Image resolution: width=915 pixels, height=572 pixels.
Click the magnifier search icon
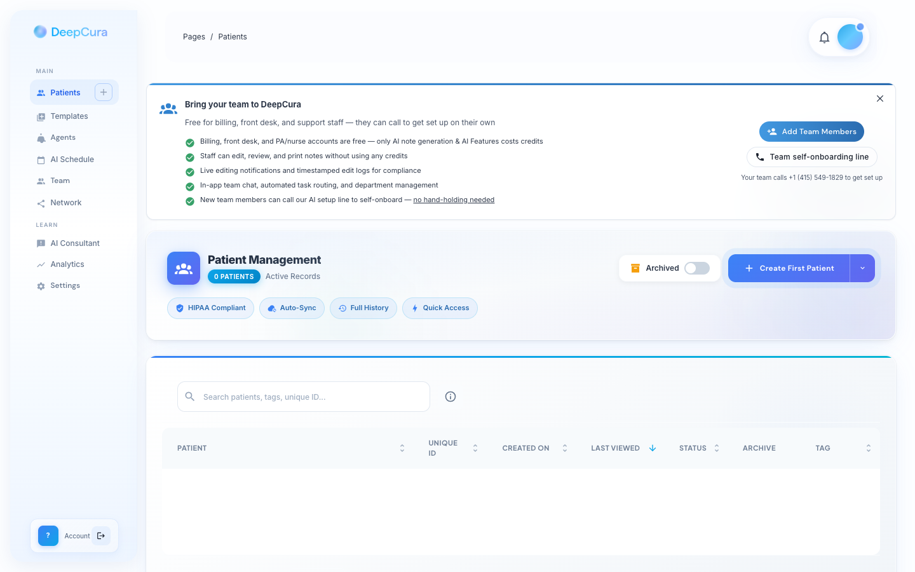[190, 397]
